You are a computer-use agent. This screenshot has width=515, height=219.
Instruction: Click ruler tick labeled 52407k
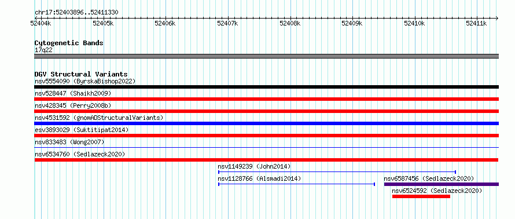tap(227, 23)
